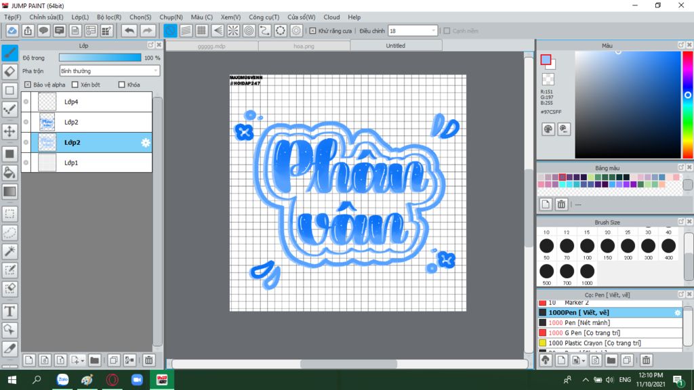Choose Plastic Crayon brush
The width and height of the screenshot is (694, 390).
click(610, 343)
